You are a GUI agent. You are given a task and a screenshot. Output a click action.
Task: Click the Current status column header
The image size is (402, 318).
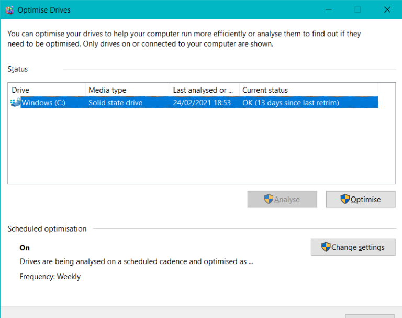[308, 90]
